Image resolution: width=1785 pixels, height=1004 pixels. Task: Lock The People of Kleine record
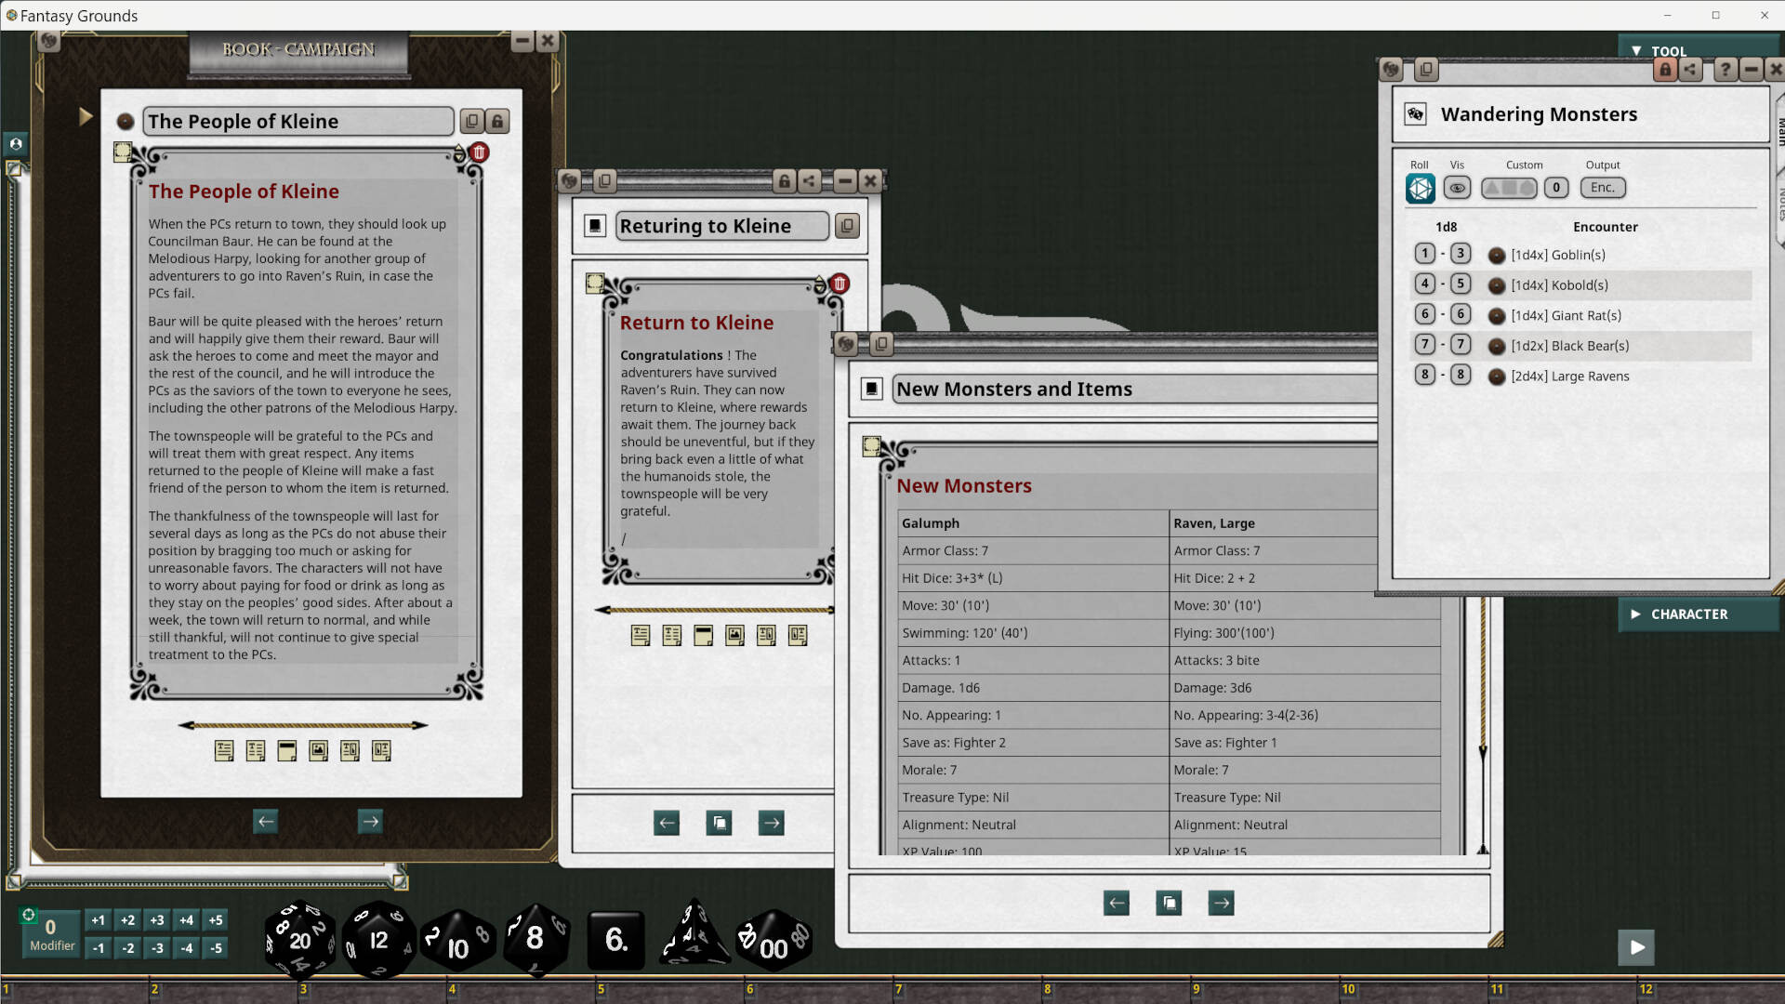pyautogui.click(x=498, y=121)
